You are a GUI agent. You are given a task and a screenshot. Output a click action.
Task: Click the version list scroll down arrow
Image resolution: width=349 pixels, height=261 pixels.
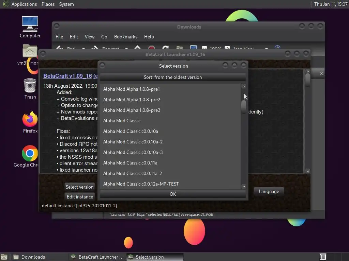pyautogui.click(x=244, y=187)
